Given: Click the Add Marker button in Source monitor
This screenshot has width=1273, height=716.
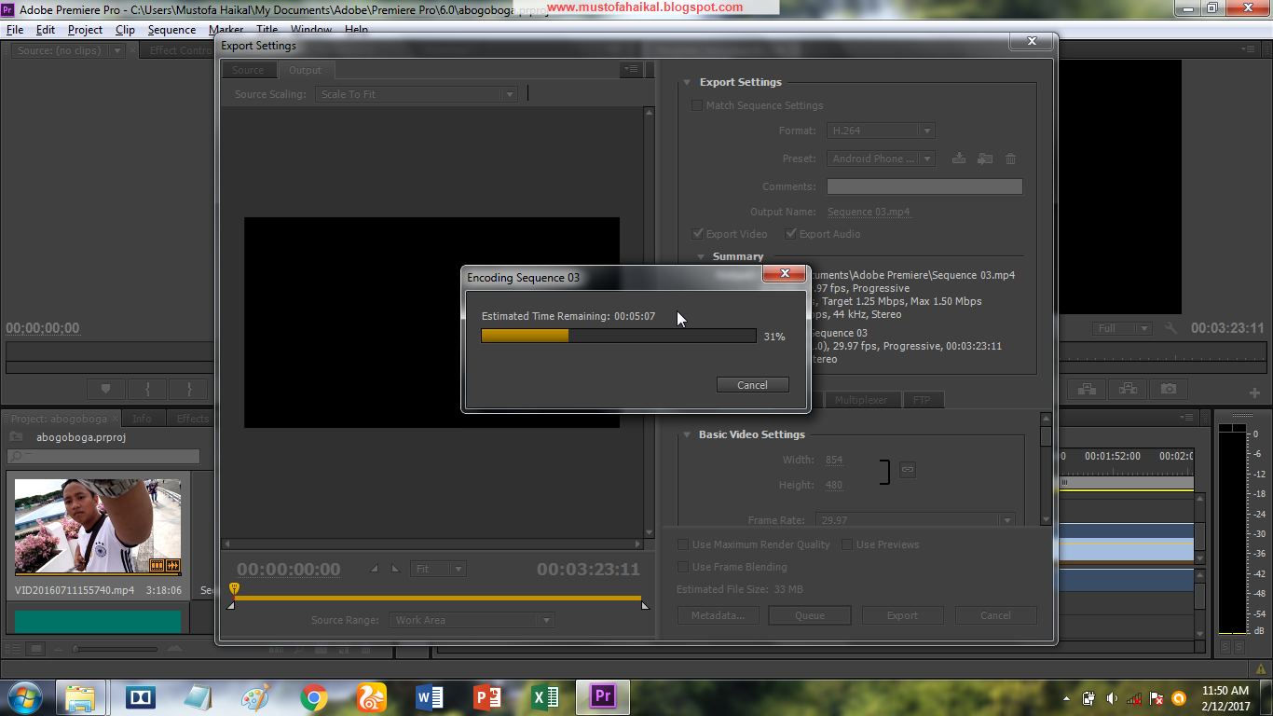Looking at the screenshot, I should [105, 389].
